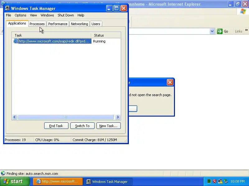Screen dimensions: 249x186
Task: Click the Commit Charge status text
Action: [x=95, y=140]
